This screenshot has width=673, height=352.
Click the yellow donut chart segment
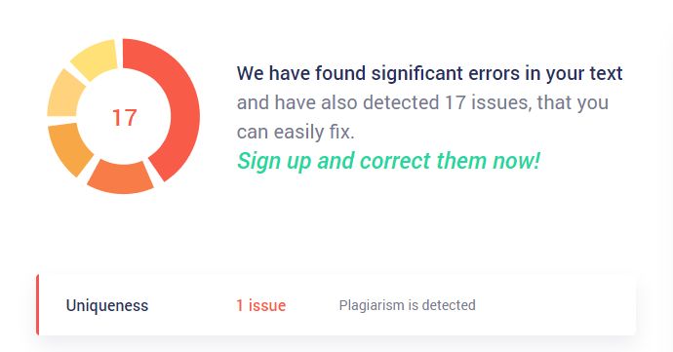click(97, 58)
